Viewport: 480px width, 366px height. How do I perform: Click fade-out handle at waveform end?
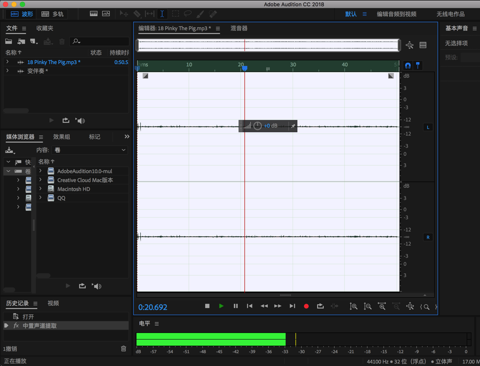pos(391,76)
